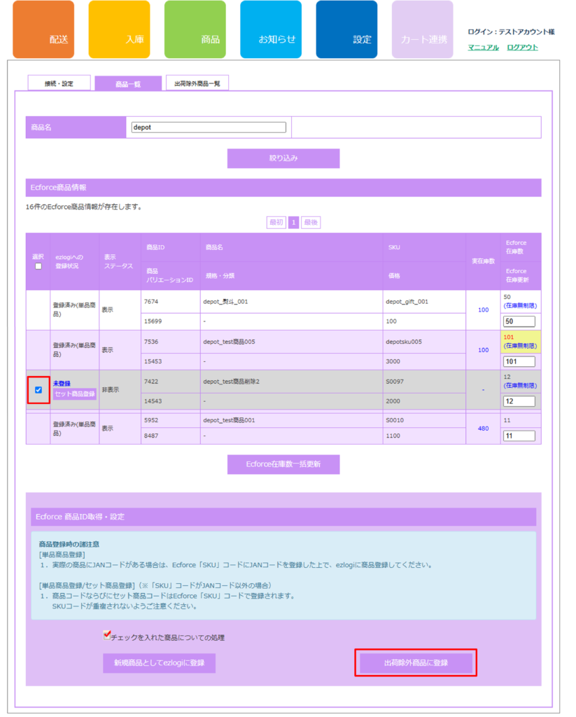Uncheck the checkbox for the 未登録 product row
Screen dimensions: 576x717
click(38, 390)
